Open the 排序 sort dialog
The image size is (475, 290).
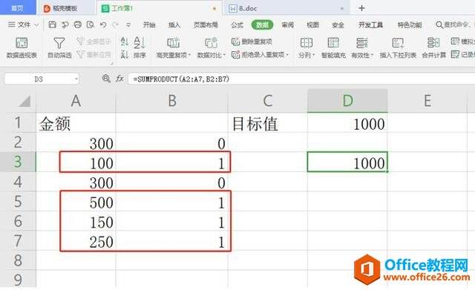coord(140,47)
